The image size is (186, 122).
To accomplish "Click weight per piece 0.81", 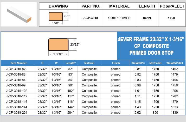I will pyautogui.click(x=138, y=69).
